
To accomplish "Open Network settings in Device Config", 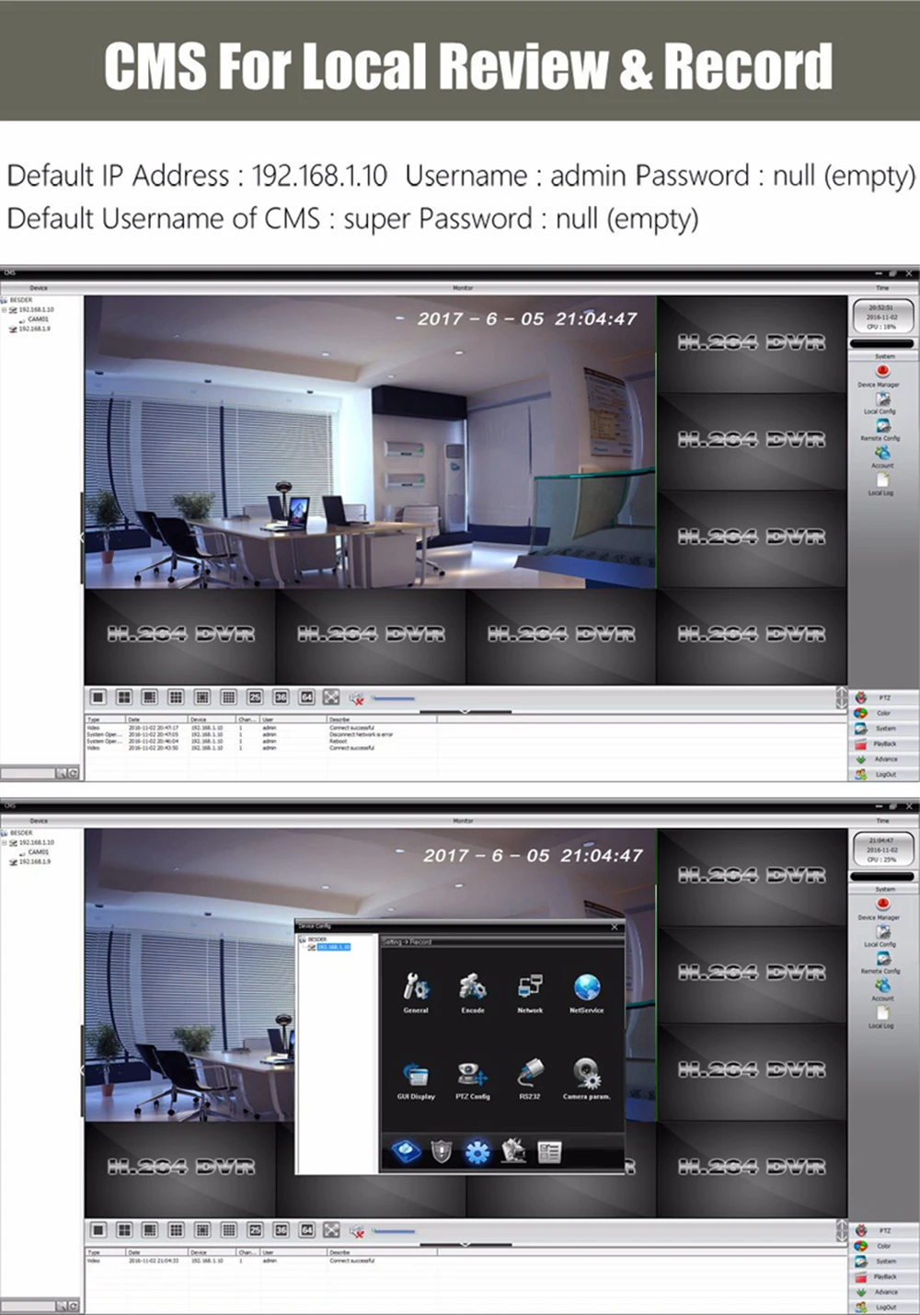I will [530, 992].
